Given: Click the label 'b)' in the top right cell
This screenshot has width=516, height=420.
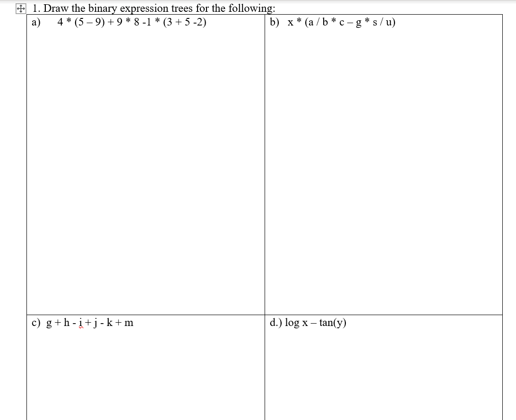Looking at the screenshot, I should click(x=275, y=22).
